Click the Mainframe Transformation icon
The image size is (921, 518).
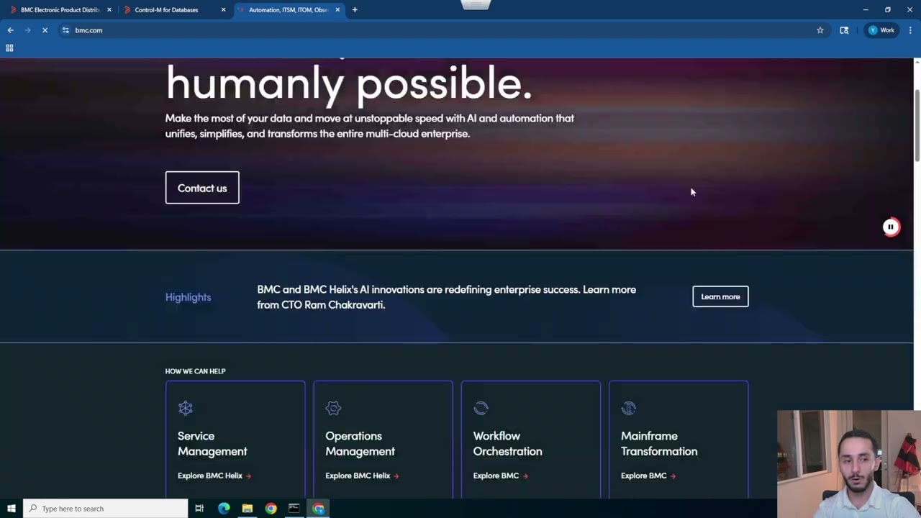pyautogui.click(x=629, y=408)
